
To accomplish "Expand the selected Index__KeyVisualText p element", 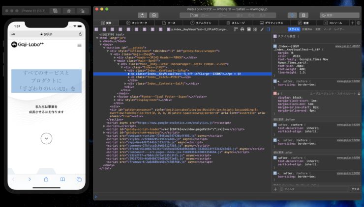I will tap(129, 74).
